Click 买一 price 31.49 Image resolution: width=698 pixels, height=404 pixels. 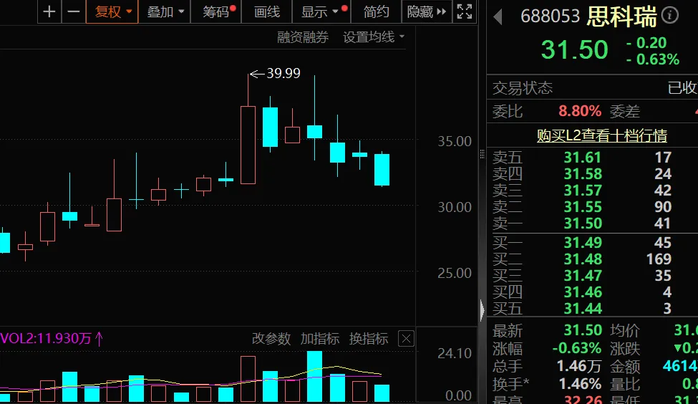click(x=583, y=242)
